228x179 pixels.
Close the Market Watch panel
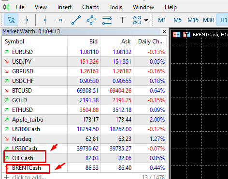coord(164,31)
